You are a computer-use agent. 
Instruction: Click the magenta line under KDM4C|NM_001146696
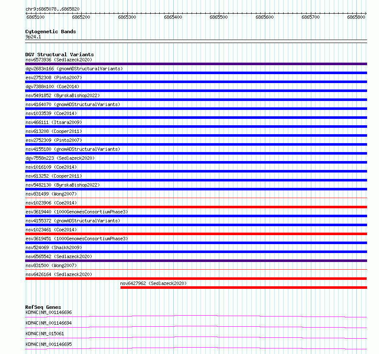pyautogui.click(x=196, y=316)
